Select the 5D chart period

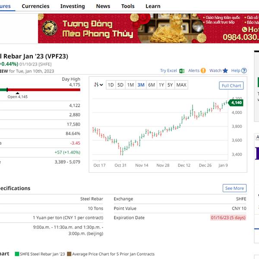point(120,85)
